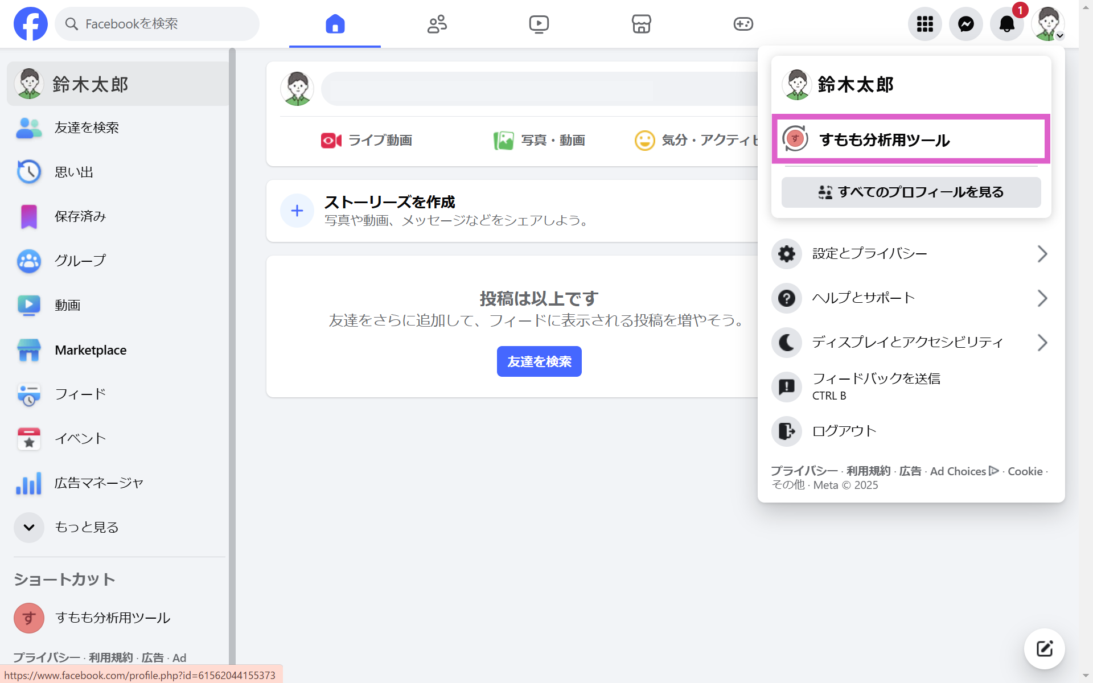Click the blue 友達を検索 button
The width and height of the screenshot is (1093, 683).
click(x=539, y=361)
